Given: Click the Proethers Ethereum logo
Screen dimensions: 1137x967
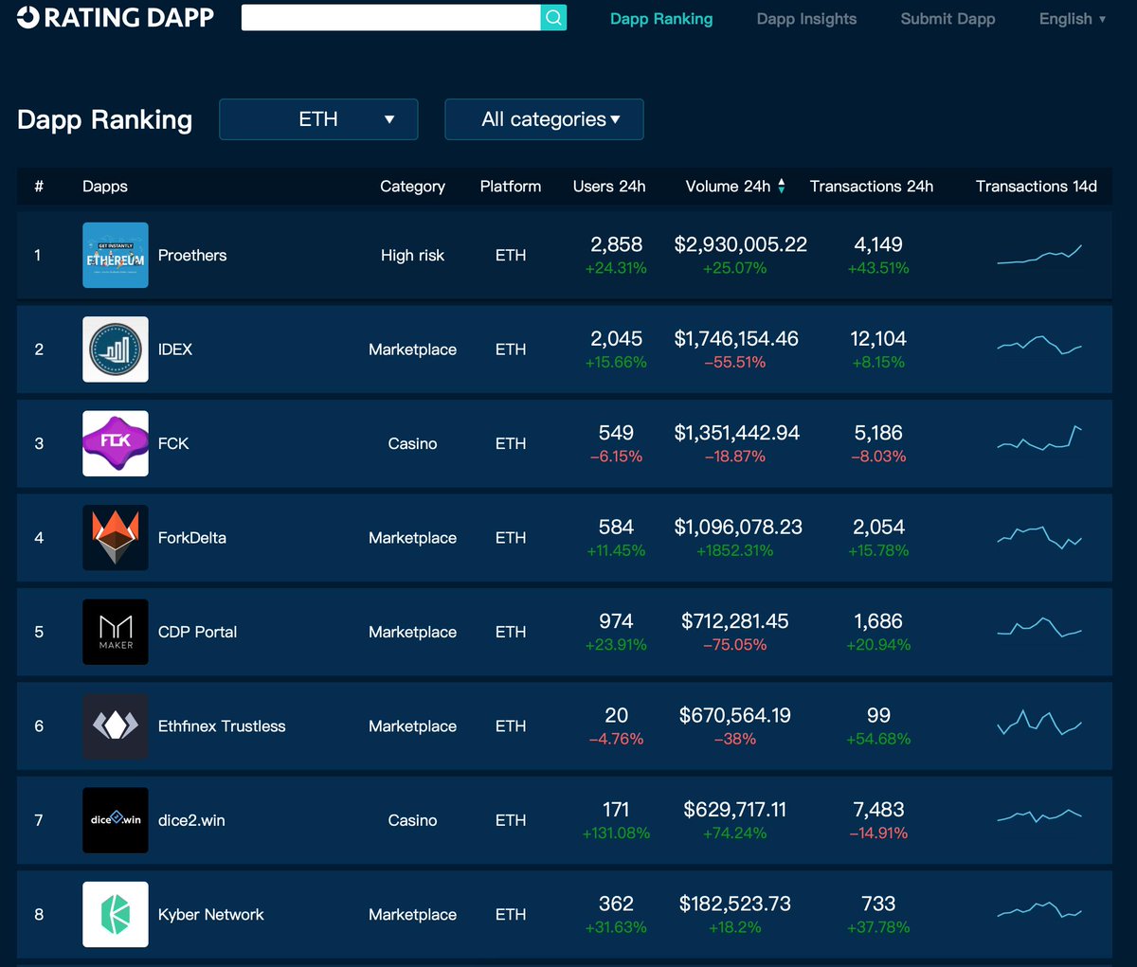Looking at the screenshot, I should click(x=116, y=255).
